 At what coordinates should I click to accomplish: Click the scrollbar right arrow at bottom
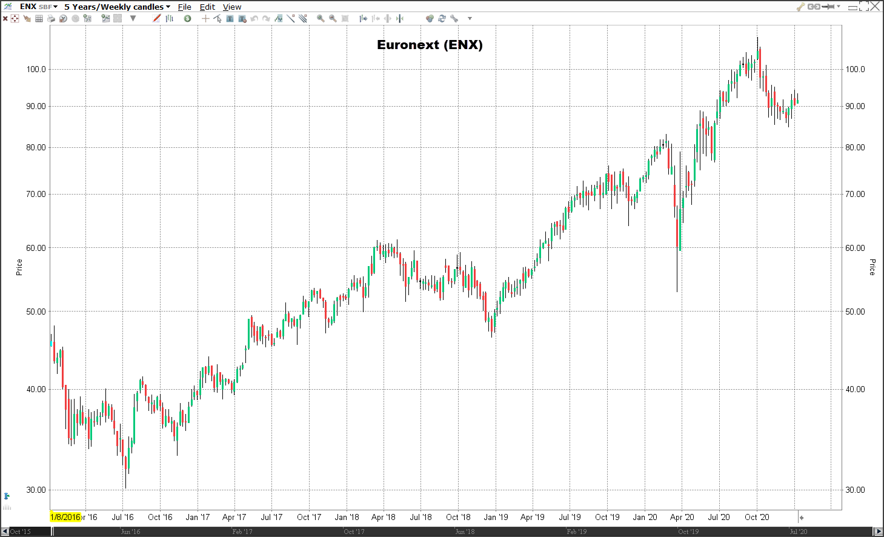pos(879,532)
